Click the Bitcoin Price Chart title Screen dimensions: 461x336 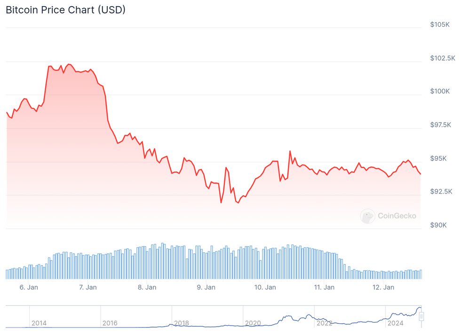coord(65,10)
